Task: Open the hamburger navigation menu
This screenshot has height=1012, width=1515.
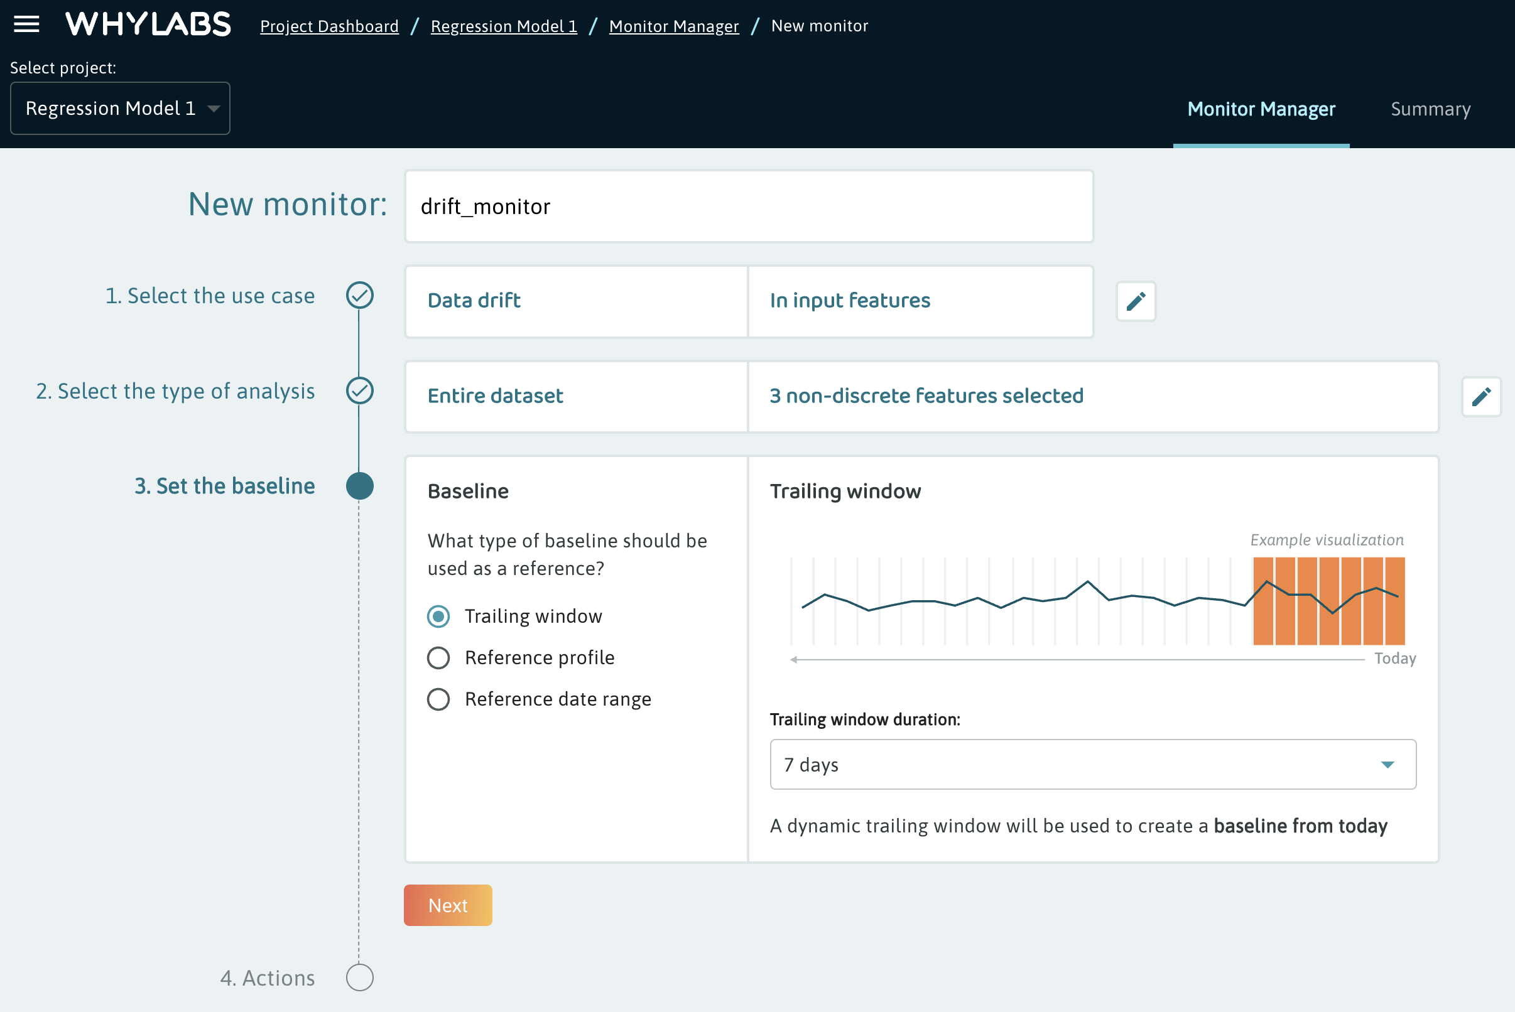Action: click(x=26, y=24)
